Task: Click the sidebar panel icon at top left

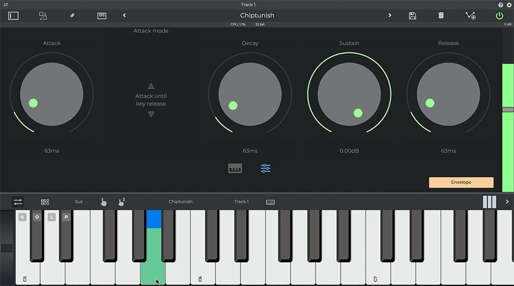Action: (x=13, y=15)
